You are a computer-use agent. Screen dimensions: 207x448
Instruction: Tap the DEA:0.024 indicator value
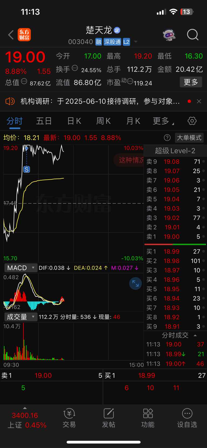click(91, 268)
